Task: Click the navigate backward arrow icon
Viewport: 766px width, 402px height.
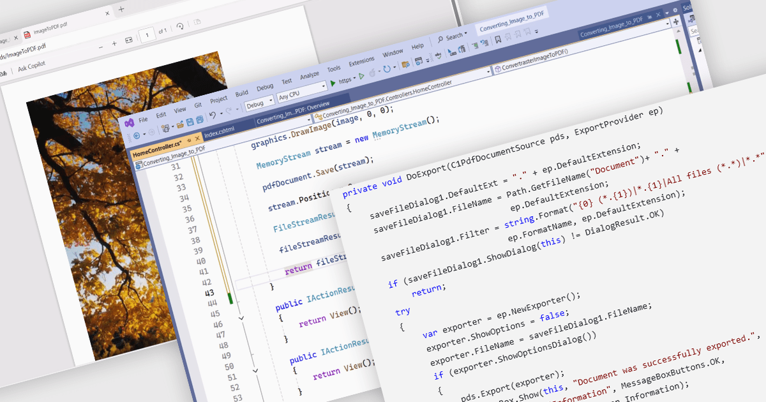Action: (136, 136)
